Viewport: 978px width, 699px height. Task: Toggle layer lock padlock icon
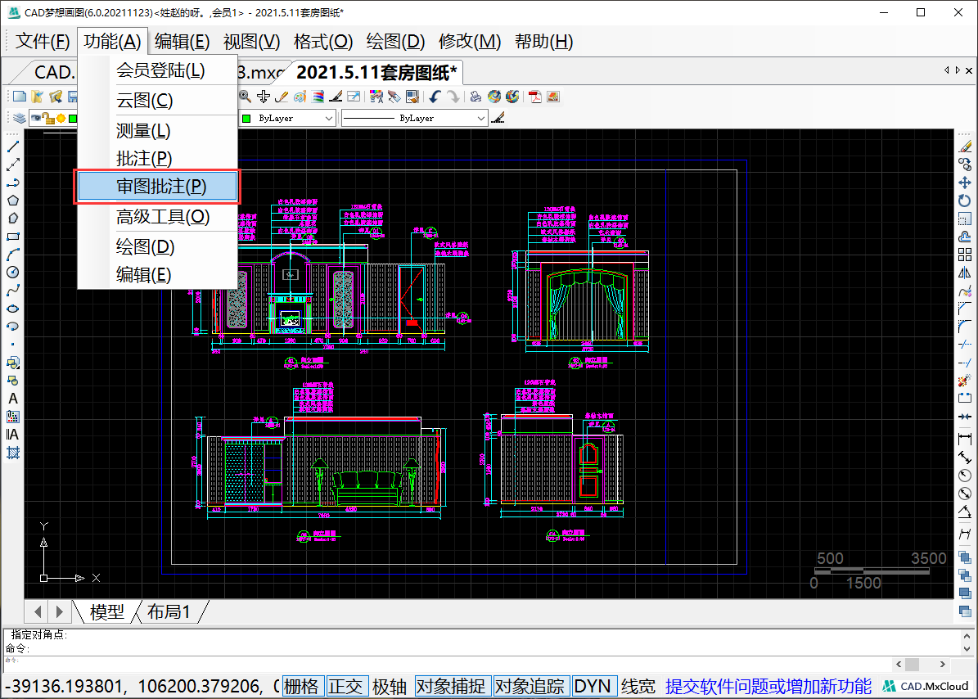coord(48,118)
